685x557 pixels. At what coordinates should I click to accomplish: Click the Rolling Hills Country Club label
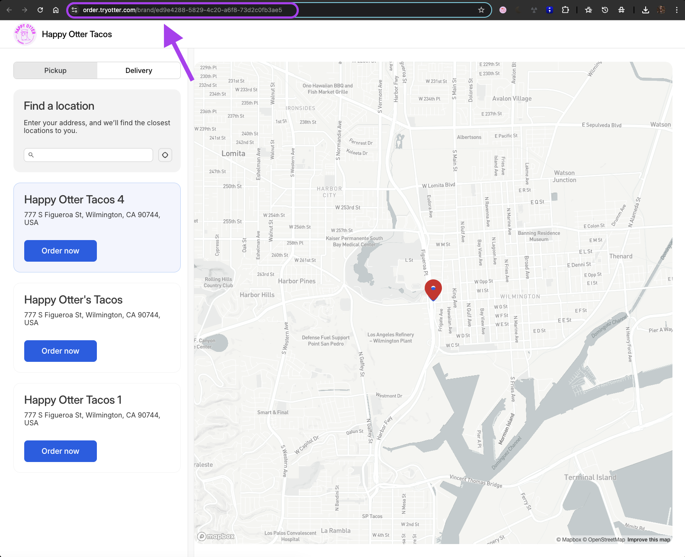218,282
